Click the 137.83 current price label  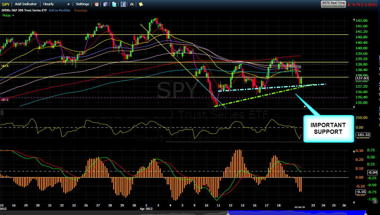tap(362, 78)
